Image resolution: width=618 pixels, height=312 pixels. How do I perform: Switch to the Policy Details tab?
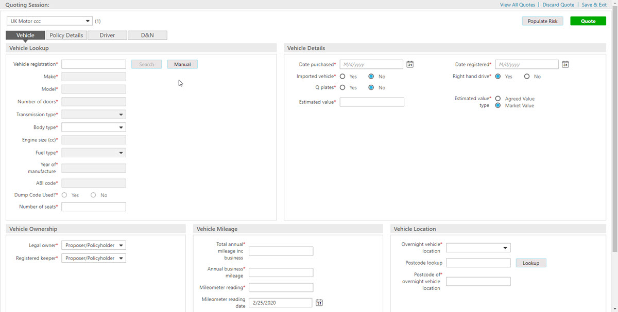[66, 35]
